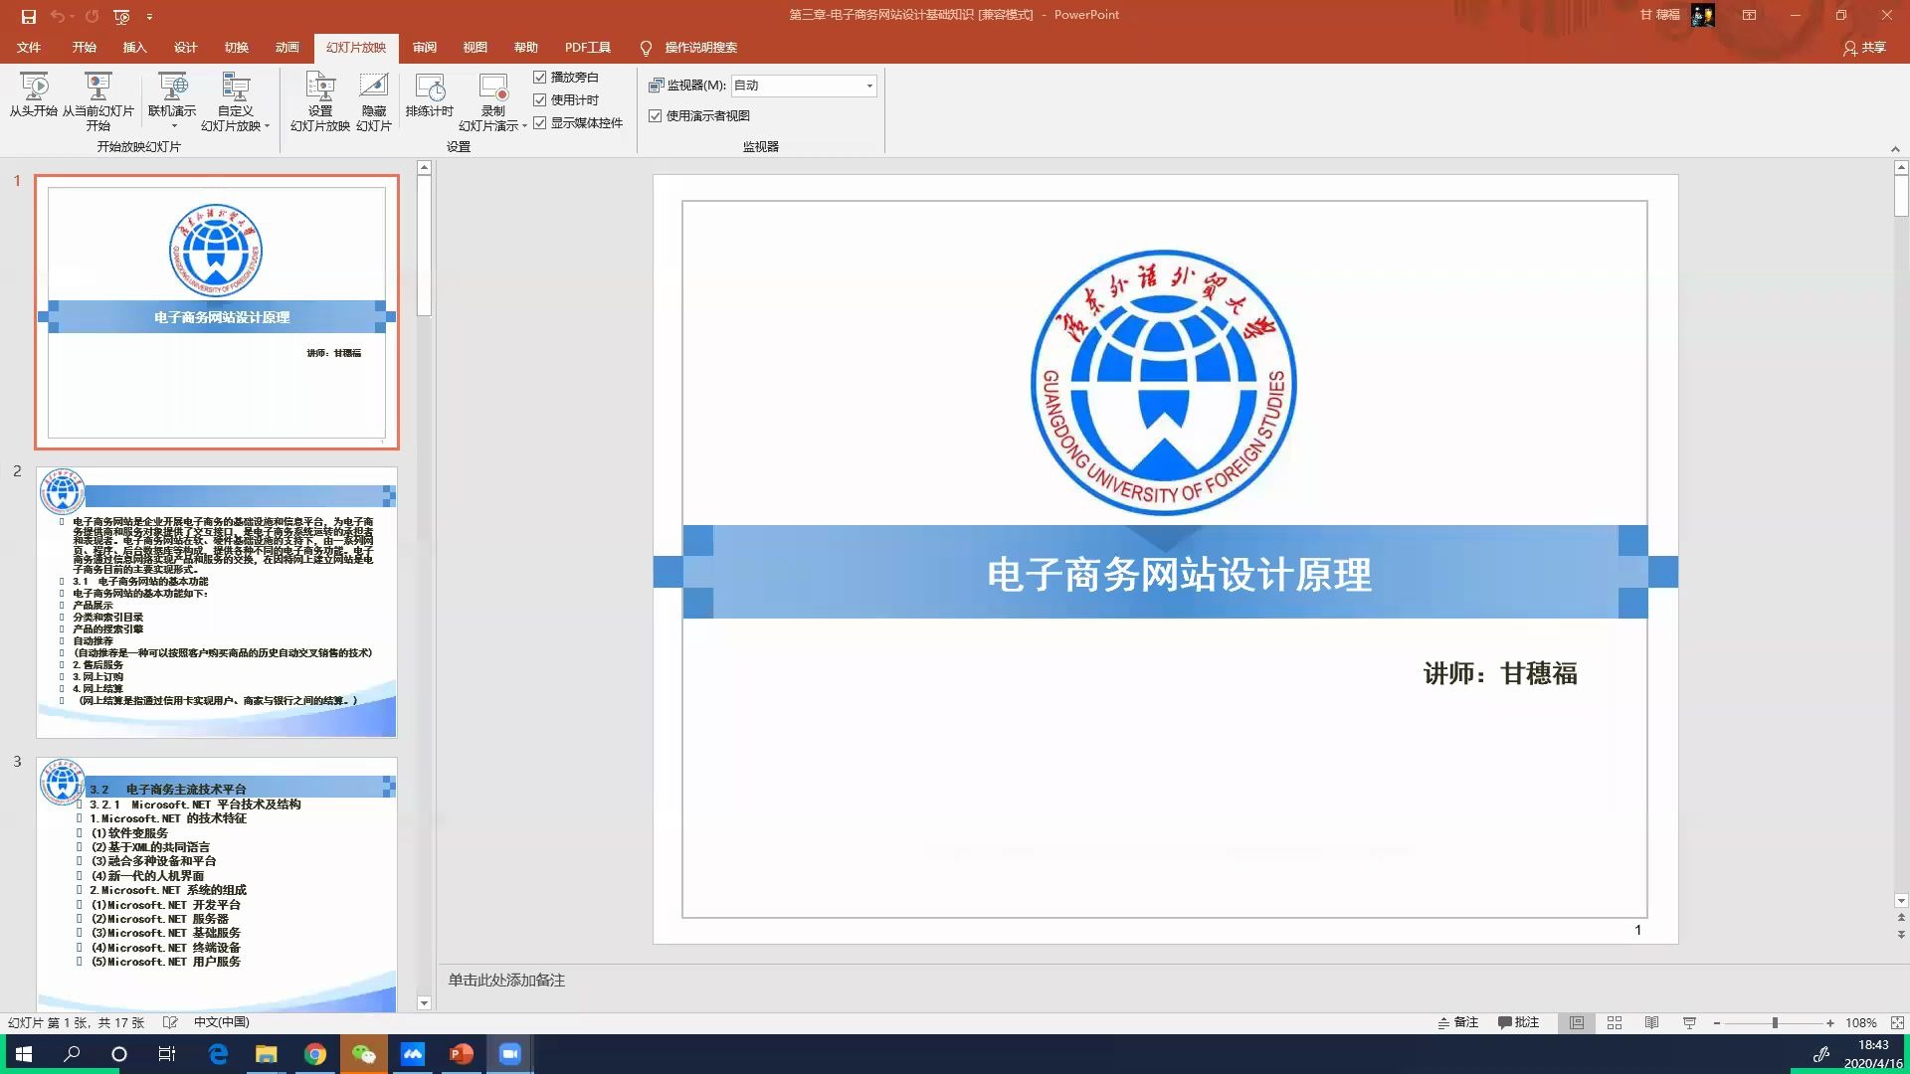Click slide thumbnail panel scrollbar handle
Viewport: 1910px width, 1074px height.
click(x=424, y=247)
